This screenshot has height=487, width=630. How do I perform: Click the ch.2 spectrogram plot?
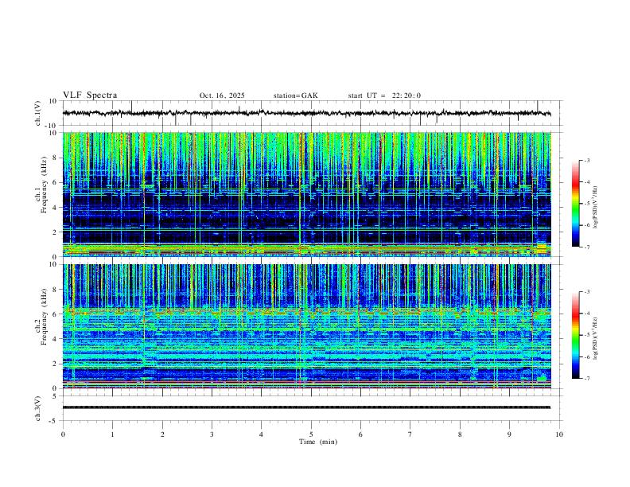pyautogui.click(x=307, y=326)
